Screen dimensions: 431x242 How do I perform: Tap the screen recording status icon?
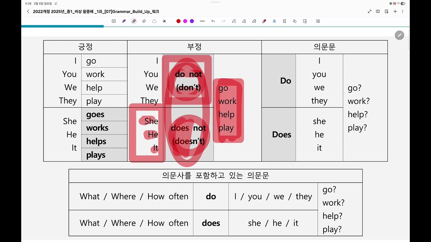click(394, 3)
